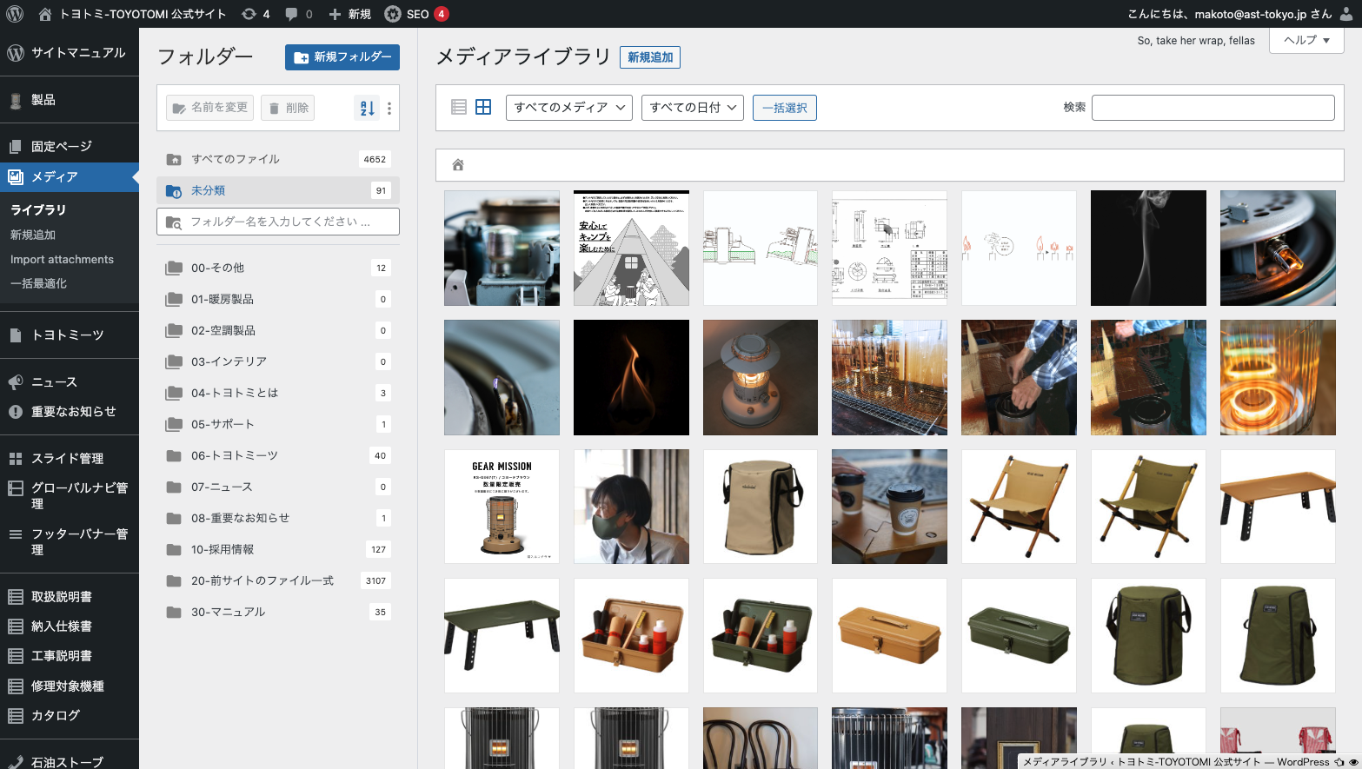1362x769 pixels.
Task: Switch to list view icon
Action: [459, 107]
